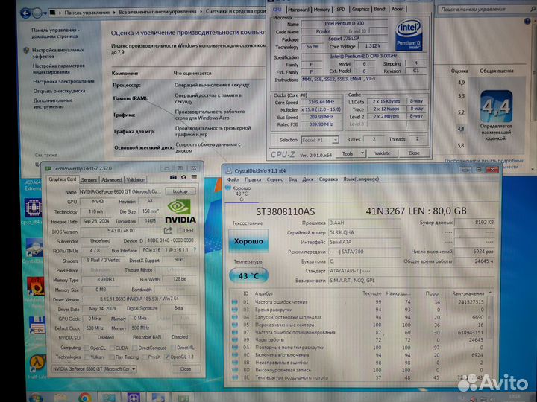Toggle the Vulkan checkbox
537x402 pixels.
point(87,357)
